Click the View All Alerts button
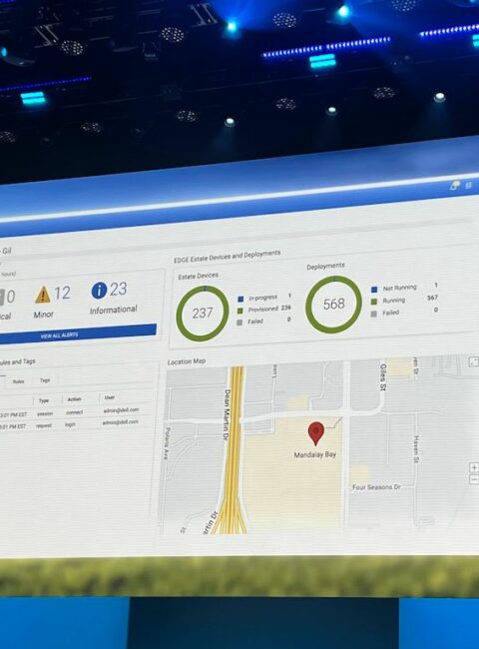 pos(78,334)
